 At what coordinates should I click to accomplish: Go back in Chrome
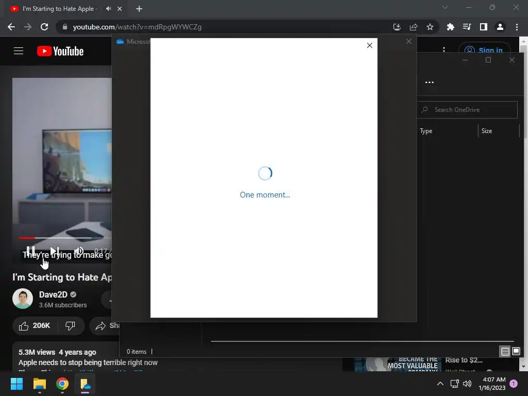pos(11,27)
